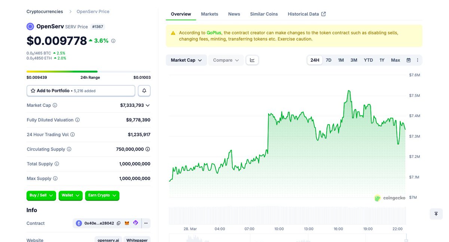Open chart more options vertical dots
The height and width of the screenshot is (242, 449).
(418, 60)
